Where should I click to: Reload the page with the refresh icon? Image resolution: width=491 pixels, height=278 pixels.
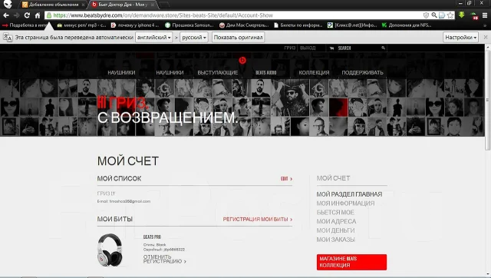(x=28, y=15)
